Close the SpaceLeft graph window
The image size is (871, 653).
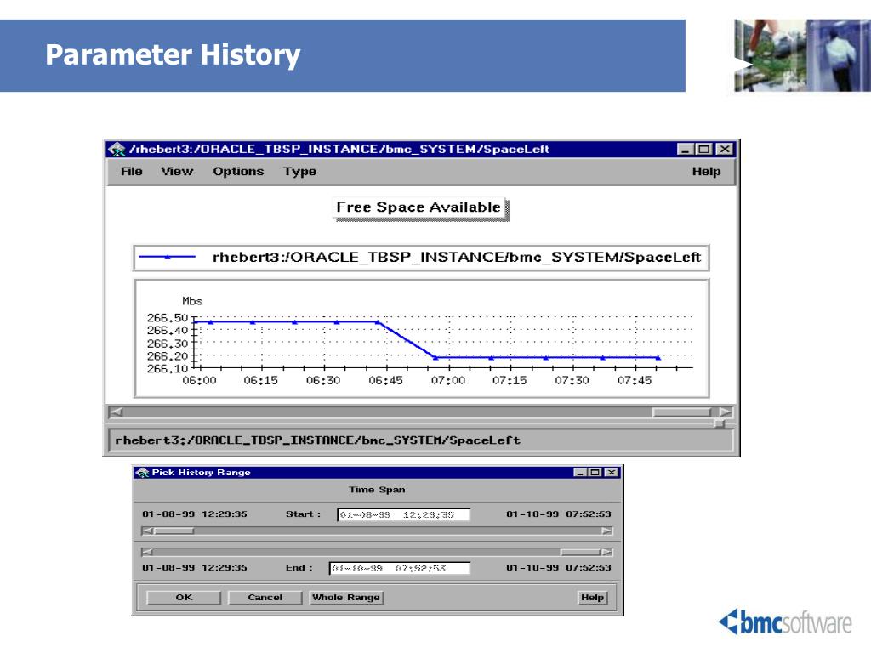coord(725,150)
